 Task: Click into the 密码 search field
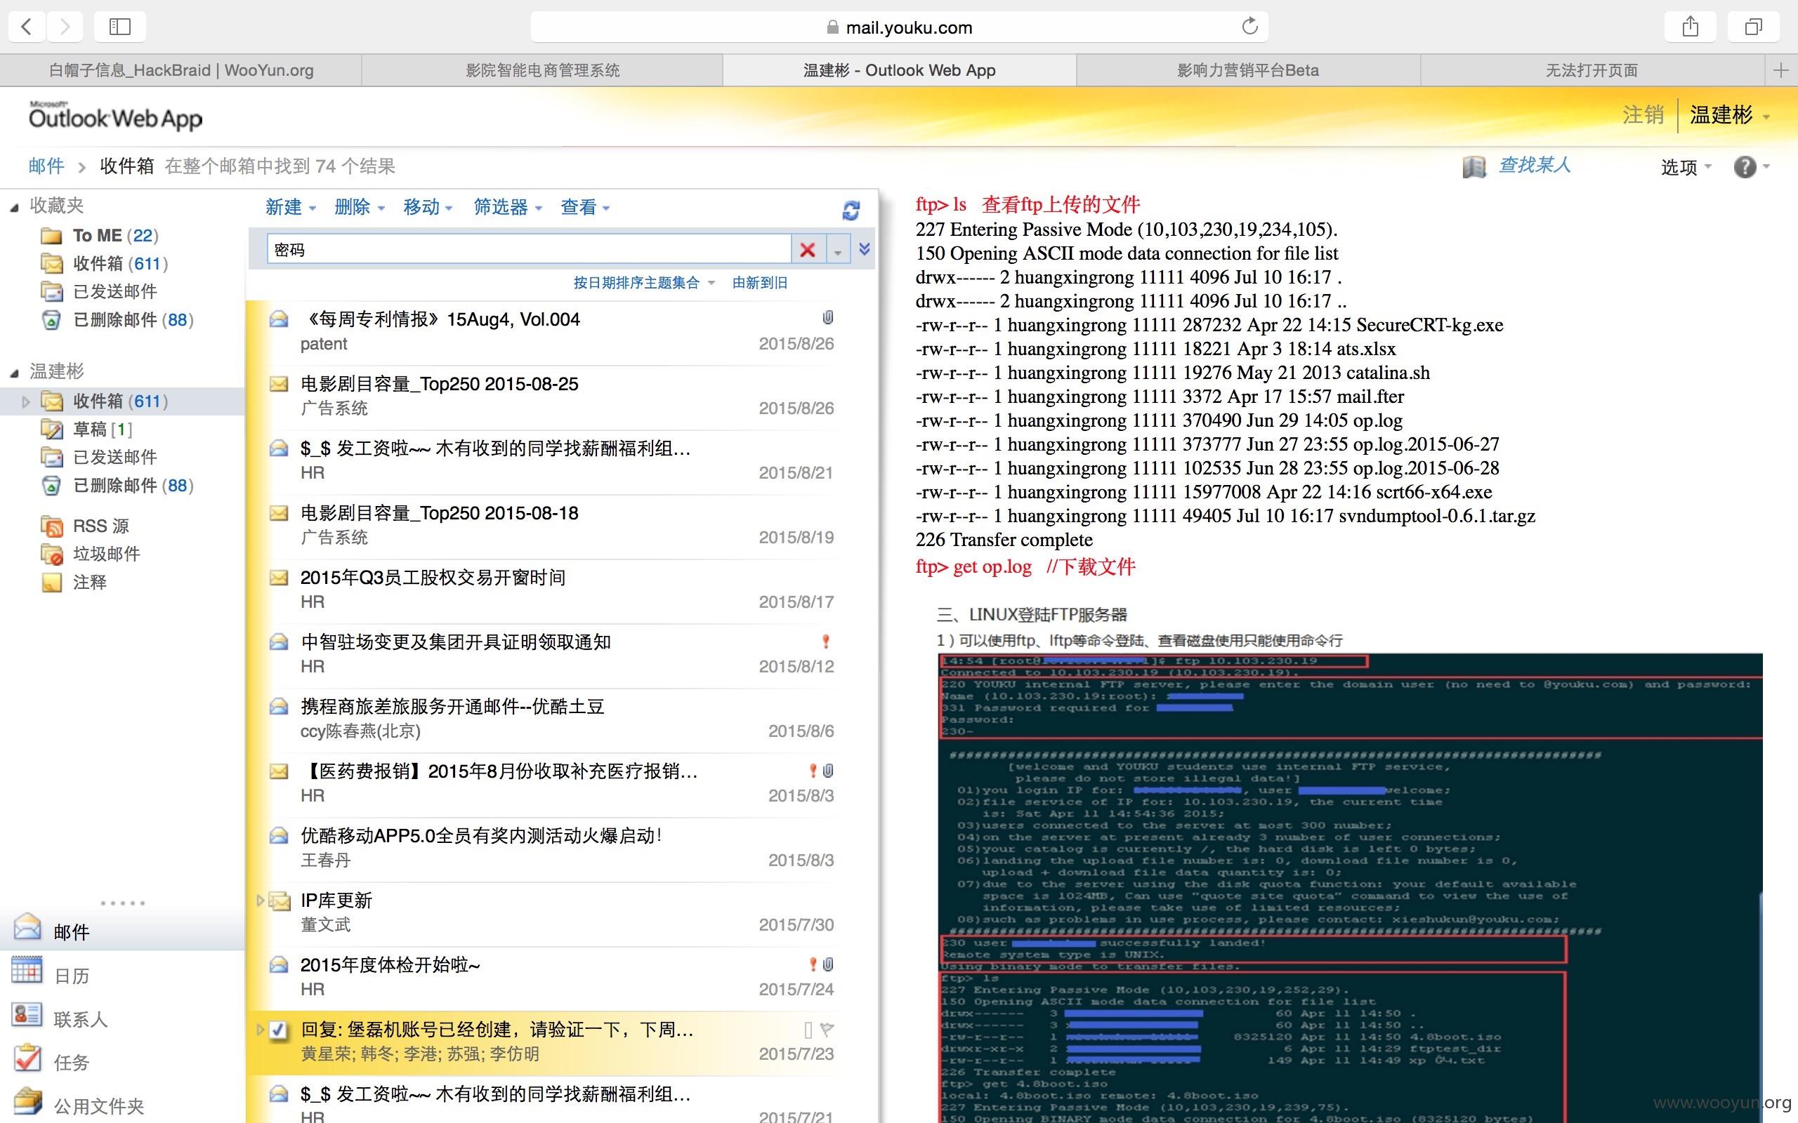[529, 250]
